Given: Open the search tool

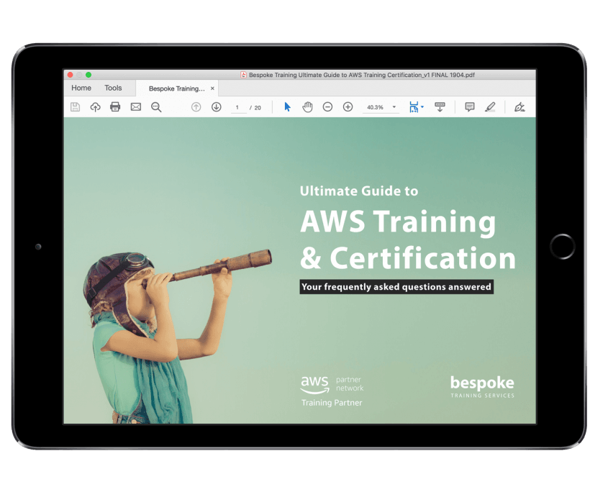Looking at the screenshot, I should click(155, 106).
